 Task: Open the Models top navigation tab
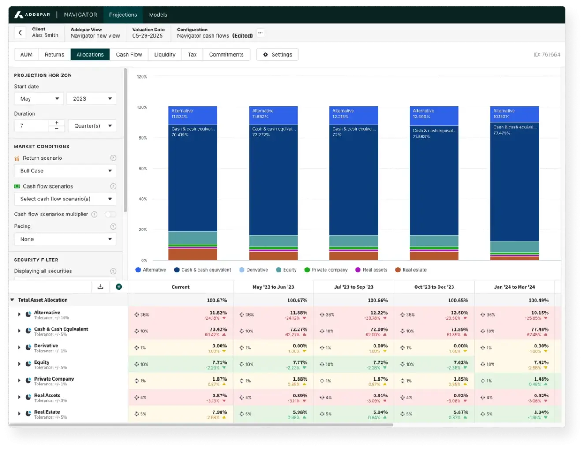158,15
